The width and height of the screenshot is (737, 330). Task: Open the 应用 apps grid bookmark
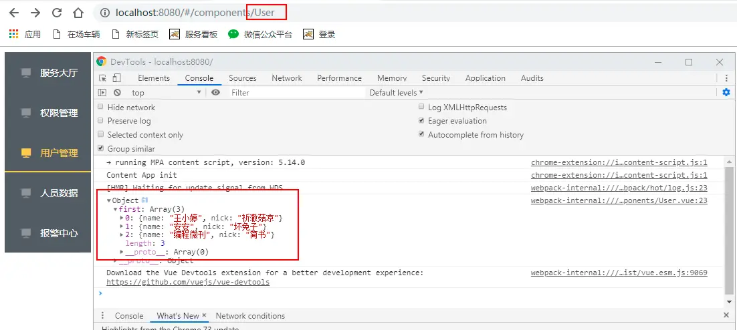coord(25,34)
